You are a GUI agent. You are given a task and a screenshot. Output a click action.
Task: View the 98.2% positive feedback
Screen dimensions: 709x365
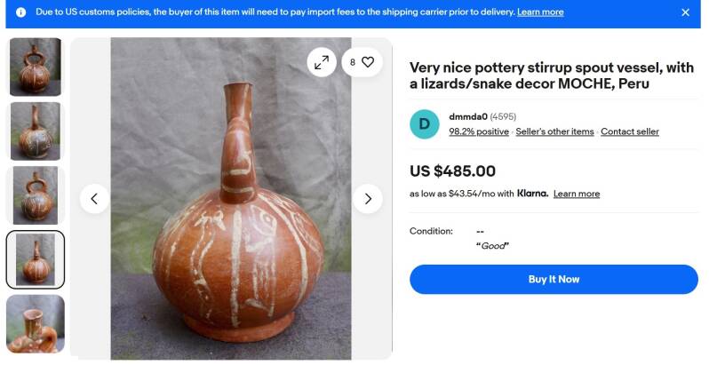pyautogui.click(x=479, y=131)
